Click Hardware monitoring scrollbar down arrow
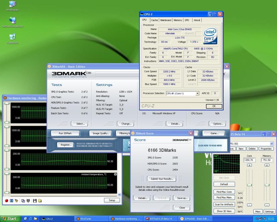Viewport: 277px width, 222px height. click(119, 195)
